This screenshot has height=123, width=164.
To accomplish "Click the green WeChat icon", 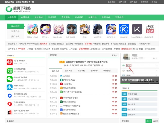I will coord(10,79).
